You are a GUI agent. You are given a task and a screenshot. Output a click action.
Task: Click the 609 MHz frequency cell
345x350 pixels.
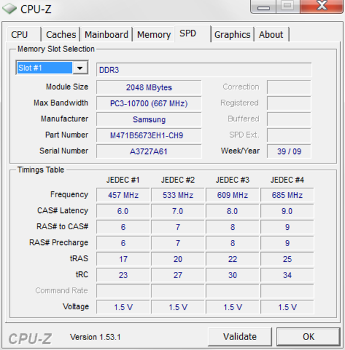[x=233, y=195]
